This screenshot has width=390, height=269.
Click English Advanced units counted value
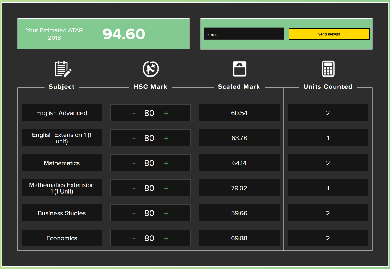coord(328,113)
